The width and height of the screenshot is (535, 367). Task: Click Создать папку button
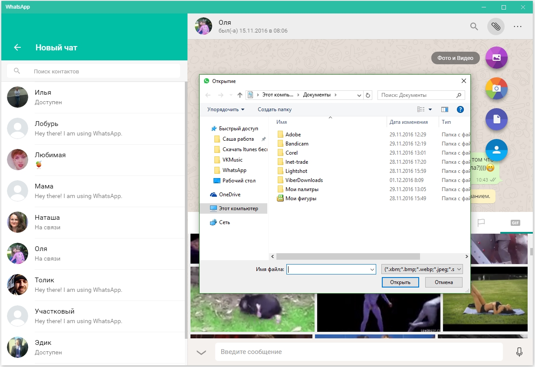pyautogui.click(x=275, y=109)
